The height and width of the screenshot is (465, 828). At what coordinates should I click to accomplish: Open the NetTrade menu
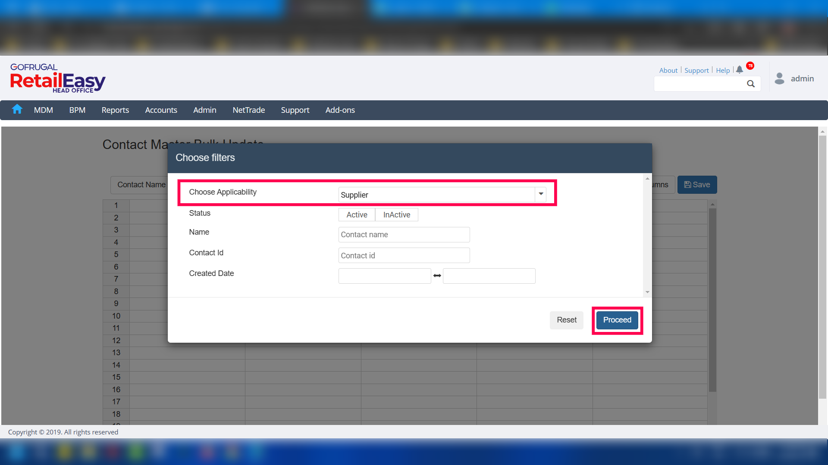(x=248, y=110)
